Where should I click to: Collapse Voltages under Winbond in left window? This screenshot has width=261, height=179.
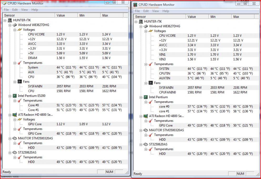pos(15,30)
